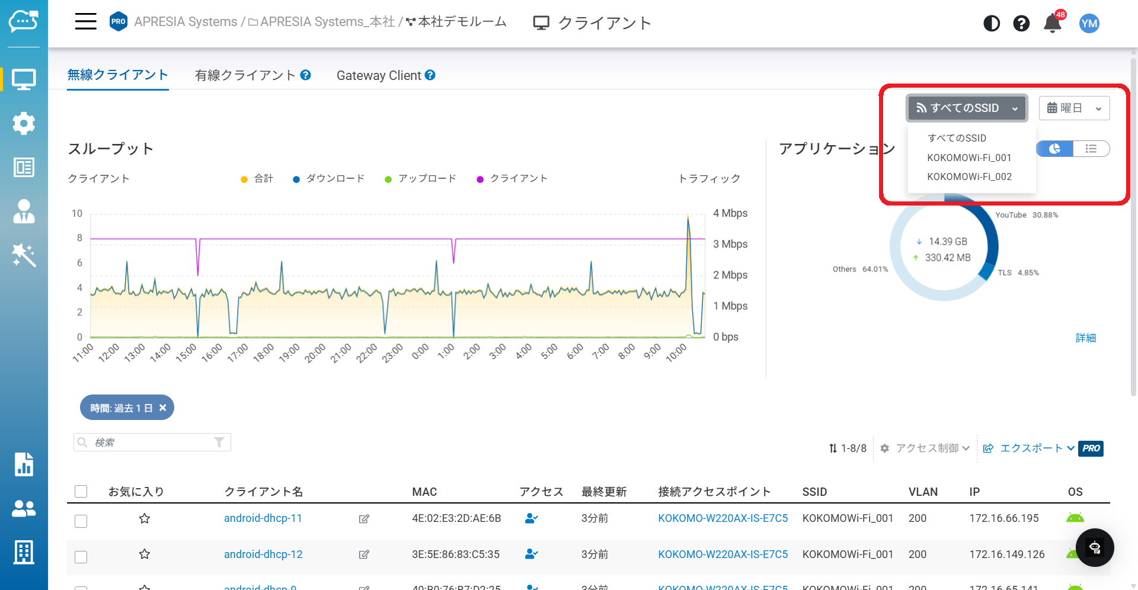The image size is (1138, 590).
Task: Switch to 有線クライアント tab
Action: point(245,75)
